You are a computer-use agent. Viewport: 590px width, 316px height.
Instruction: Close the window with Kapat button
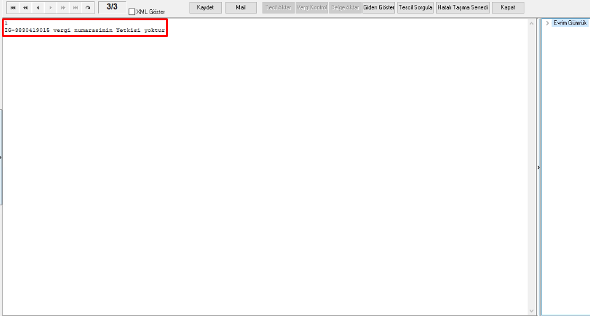point(508,7)
